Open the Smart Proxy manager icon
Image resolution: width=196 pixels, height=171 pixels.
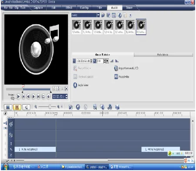[x=95, y=107]
